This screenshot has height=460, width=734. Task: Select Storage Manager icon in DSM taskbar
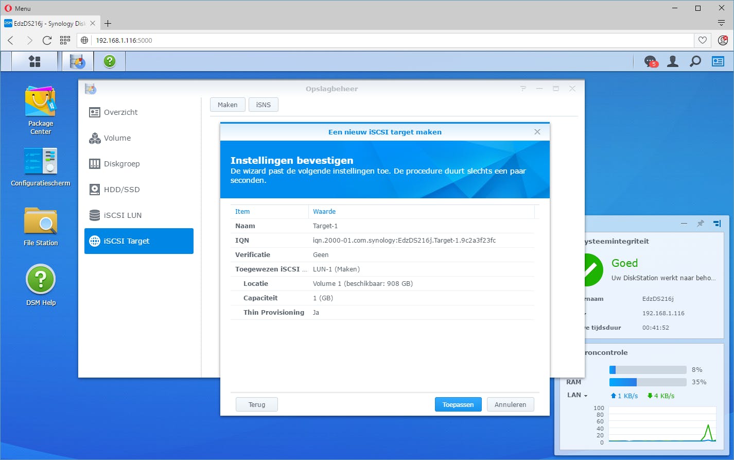[78, 61]
